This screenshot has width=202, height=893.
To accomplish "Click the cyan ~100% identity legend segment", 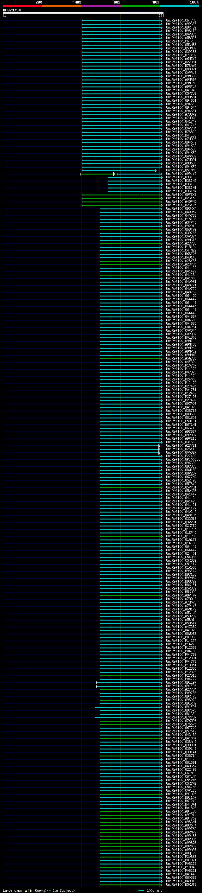I will pos(179,6).
